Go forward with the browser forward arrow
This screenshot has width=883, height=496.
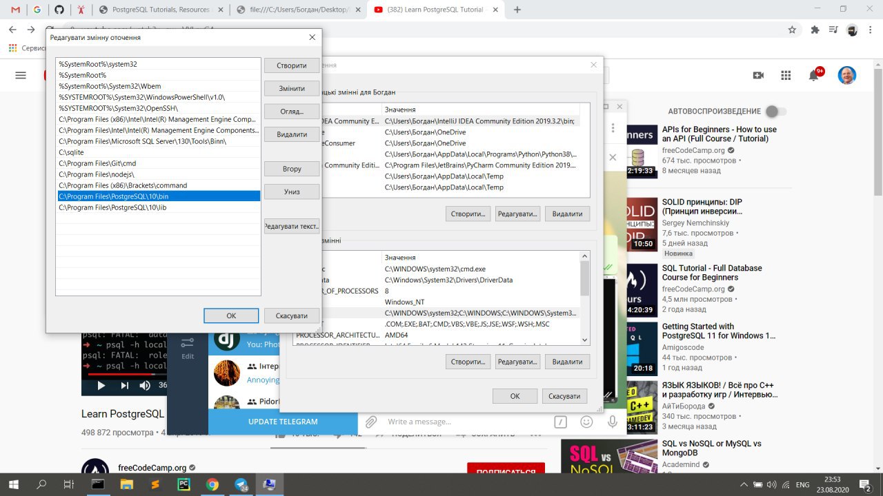pos(31,30)
